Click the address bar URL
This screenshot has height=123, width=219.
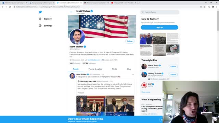[x=48, y=7]
